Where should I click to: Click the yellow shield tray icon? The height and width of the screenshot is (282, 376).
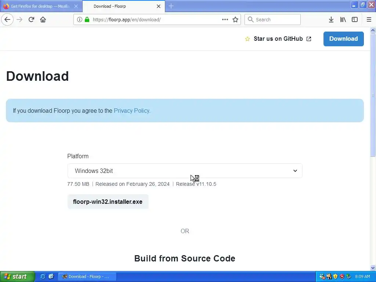(x=335, y=276)
